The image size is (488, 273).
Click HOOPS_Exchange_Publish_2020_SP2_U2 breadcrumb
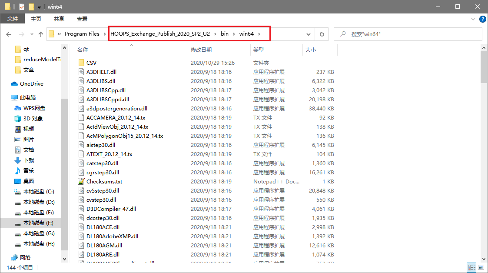pos(160,34)
